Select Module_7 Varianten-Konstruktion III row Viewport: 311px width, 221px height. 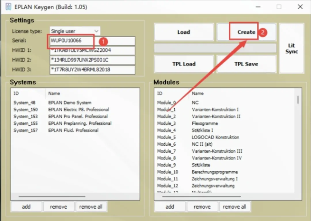point(225,151)
